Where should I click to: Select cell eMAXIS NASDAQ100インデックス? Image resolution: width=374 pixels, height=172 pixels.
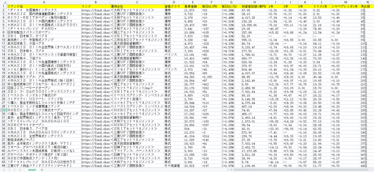pos(44,132)
